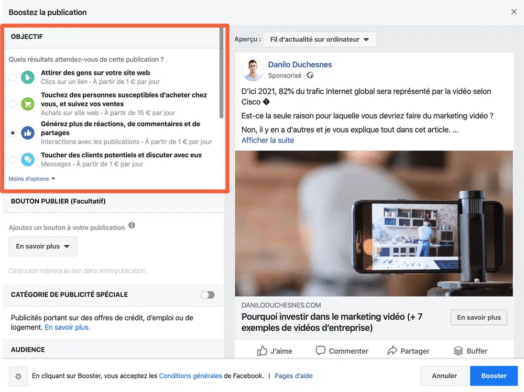The image size is (524, 392).
Task: Open the 'Fil d'actualité sur ordinateur' preview dropdown
Action: click(x=320, y=39)
